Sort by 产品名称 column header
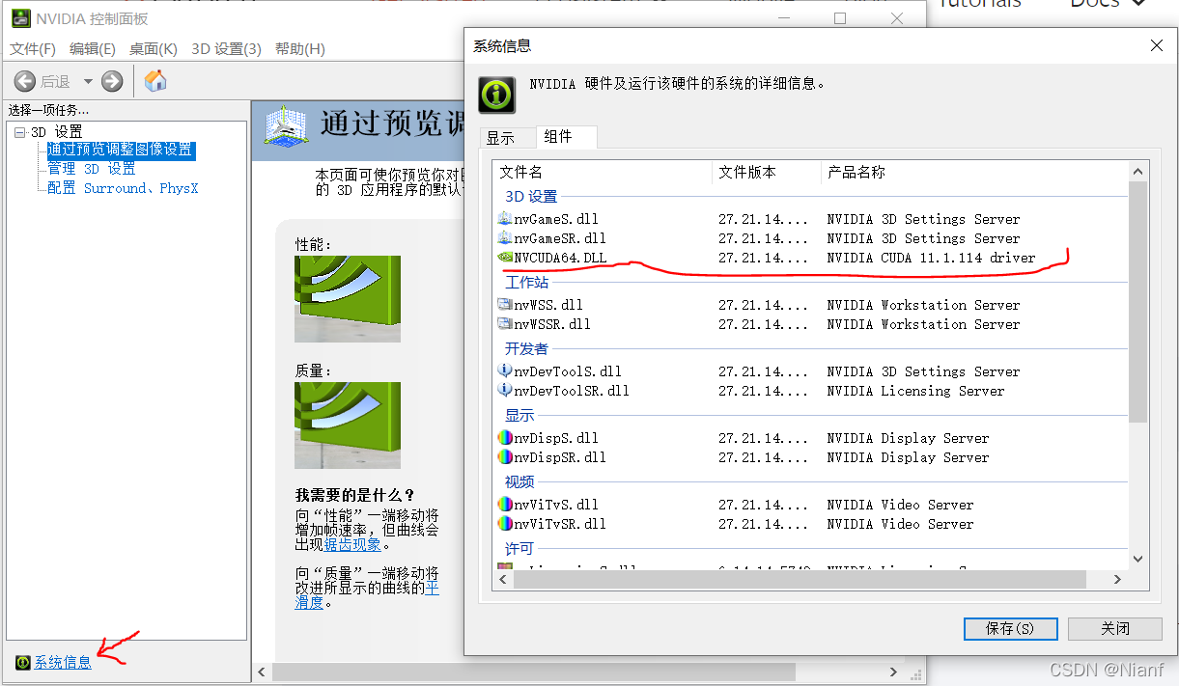The width and height of the screenshot is (1179, 686). 974,173
